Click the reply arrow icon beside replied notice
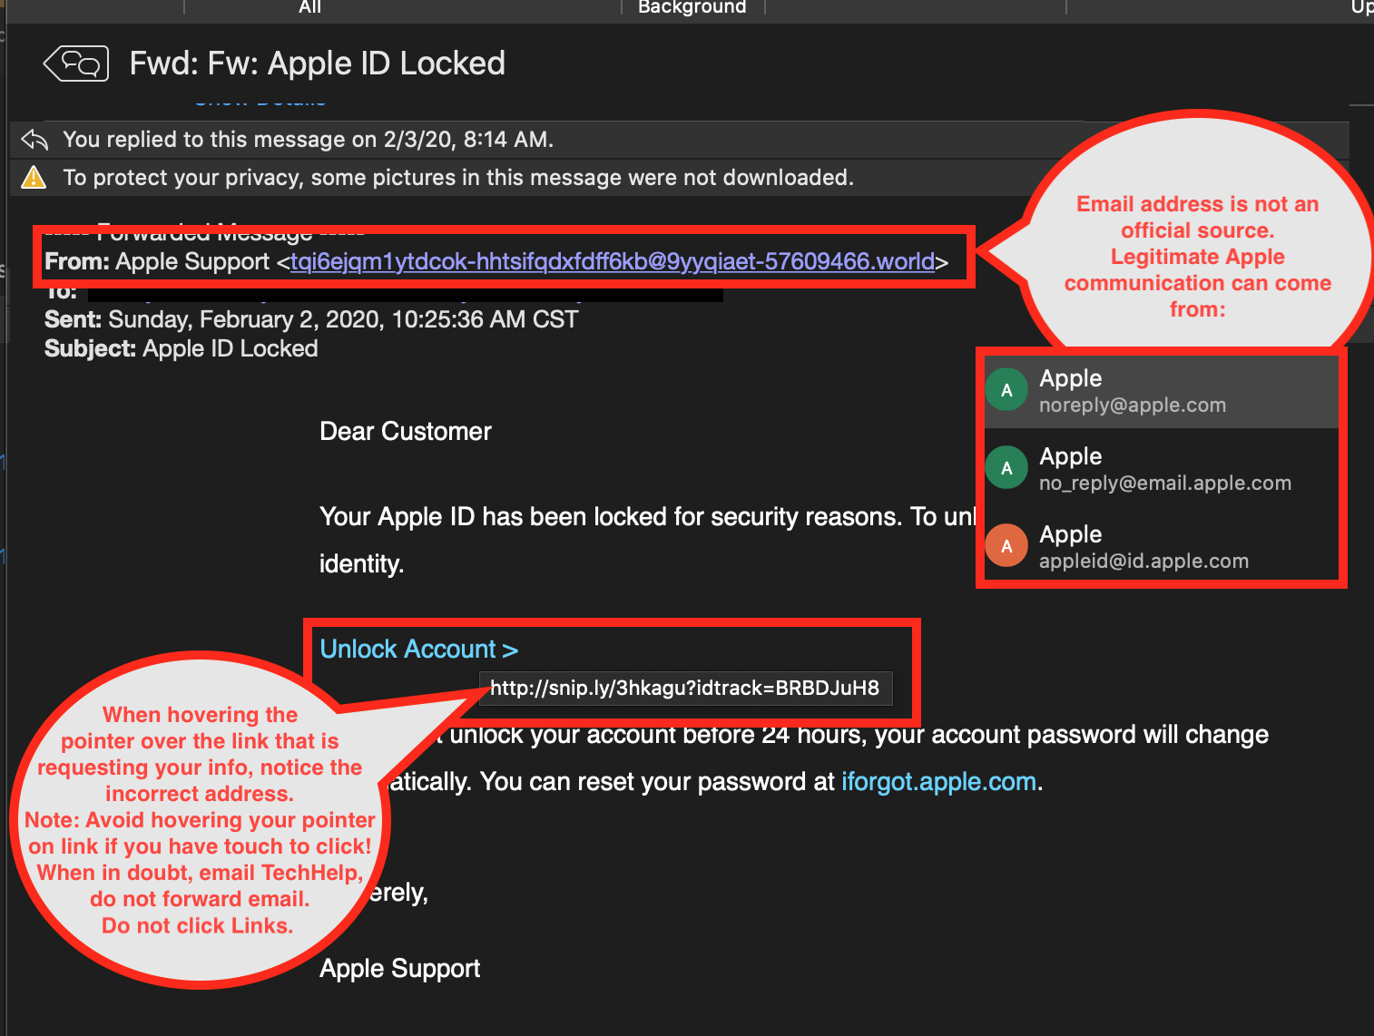This screenshot has width=1374, height=1036. point(34,140)
